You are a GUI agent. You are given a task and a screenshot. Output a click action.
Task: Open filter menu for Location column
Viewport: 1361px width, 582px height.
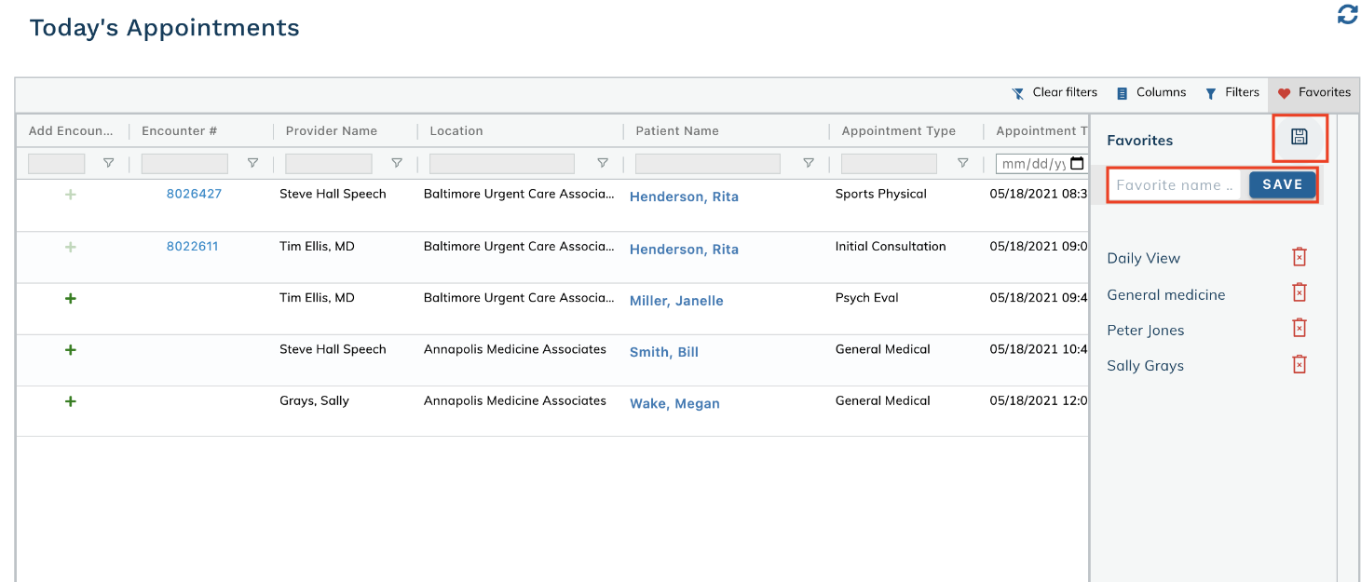coord(603,163)
